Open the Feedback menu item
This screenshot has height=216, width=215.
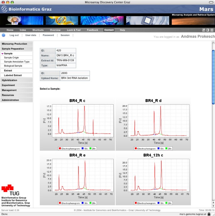point(93,30)
